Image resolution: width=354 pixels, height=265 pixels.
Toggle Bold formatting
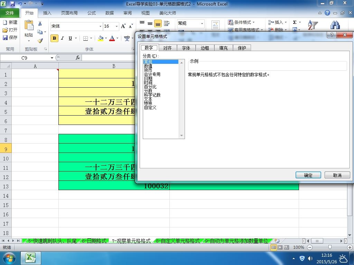pyautogui.click(x=54, y=38)
